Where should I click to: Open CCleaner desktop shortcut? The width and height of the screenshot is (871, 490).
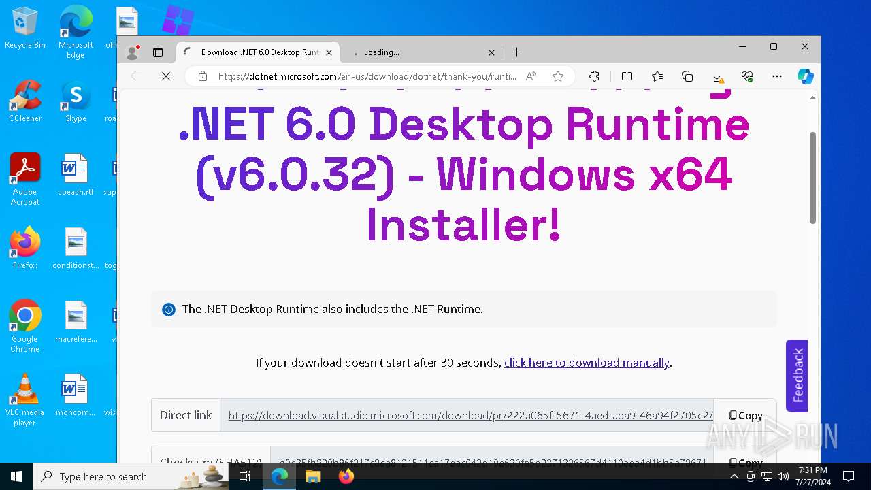coord(25,101)
